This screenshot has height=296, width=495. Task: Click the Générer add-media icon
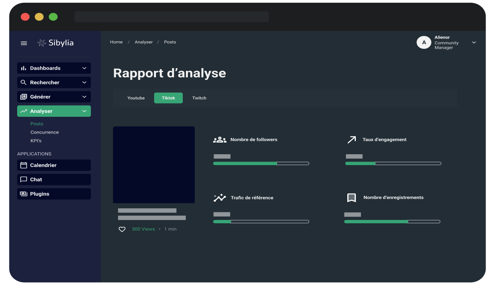tap(23, 97)
